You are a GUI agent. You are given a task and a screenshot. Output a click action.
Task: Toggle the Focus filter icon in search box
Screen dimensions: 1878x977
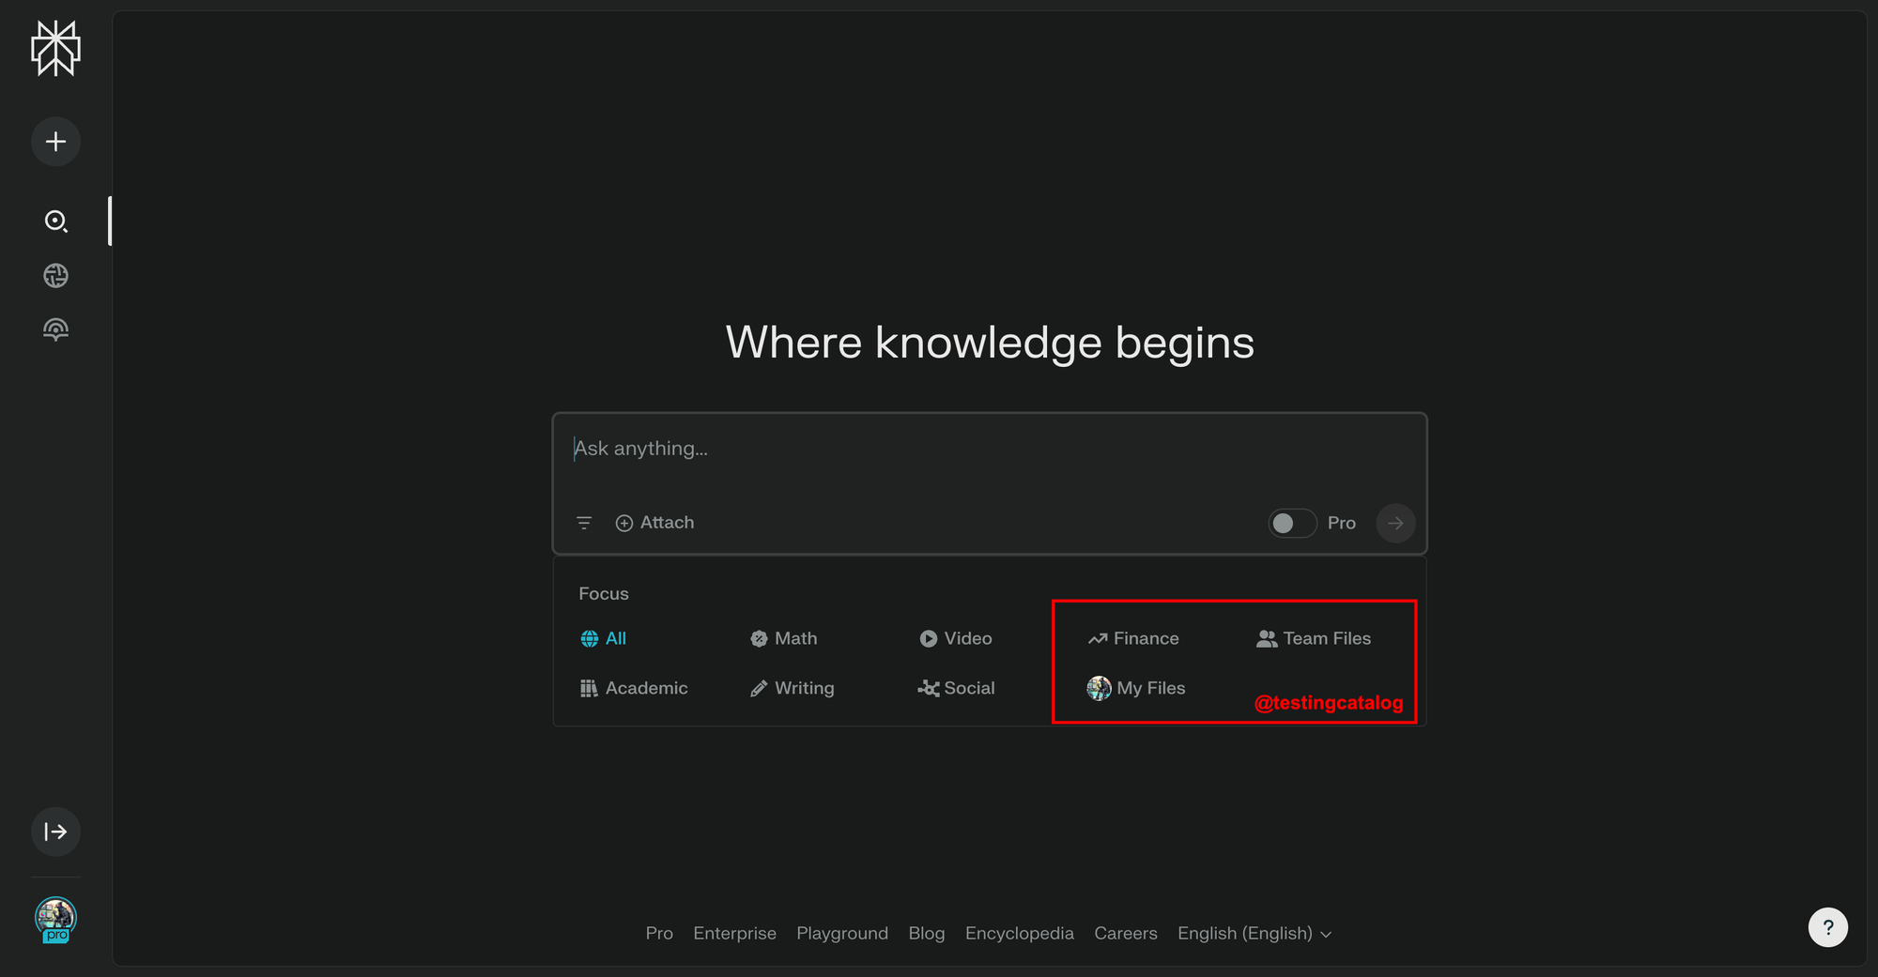point(584,523)
